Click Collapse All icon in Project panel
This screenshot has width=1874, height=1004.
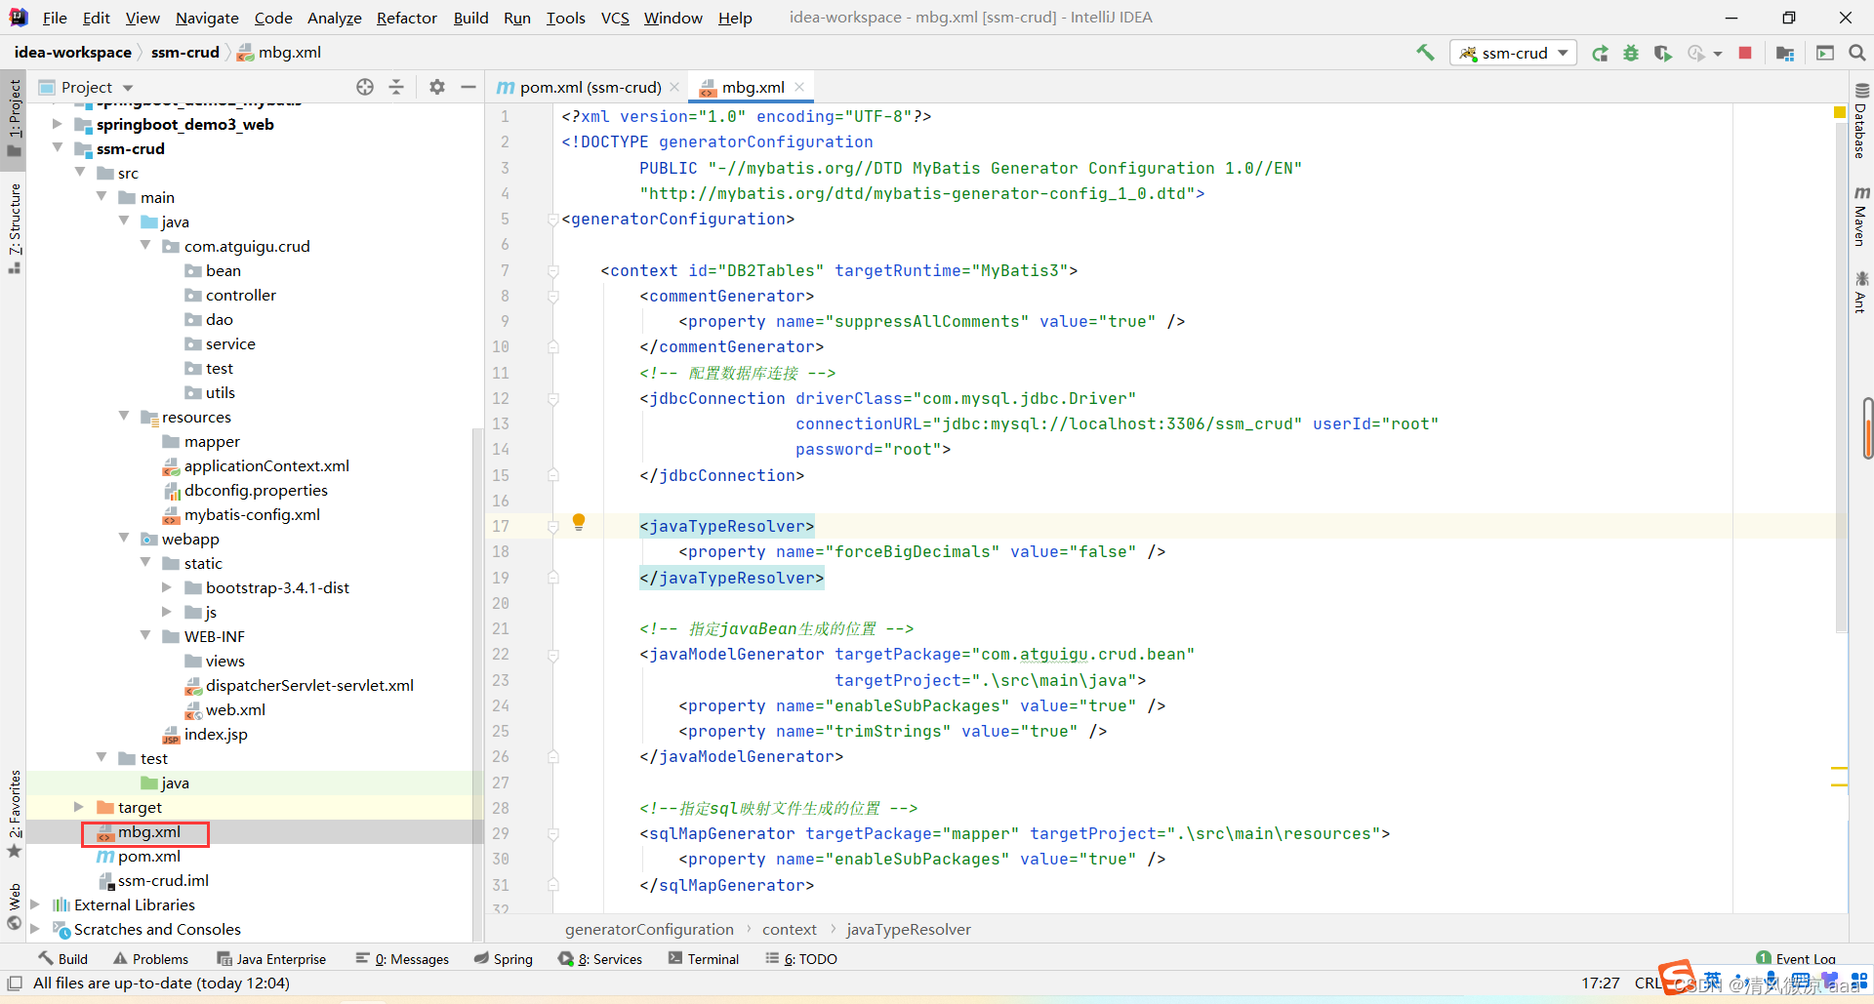point(396,87)
